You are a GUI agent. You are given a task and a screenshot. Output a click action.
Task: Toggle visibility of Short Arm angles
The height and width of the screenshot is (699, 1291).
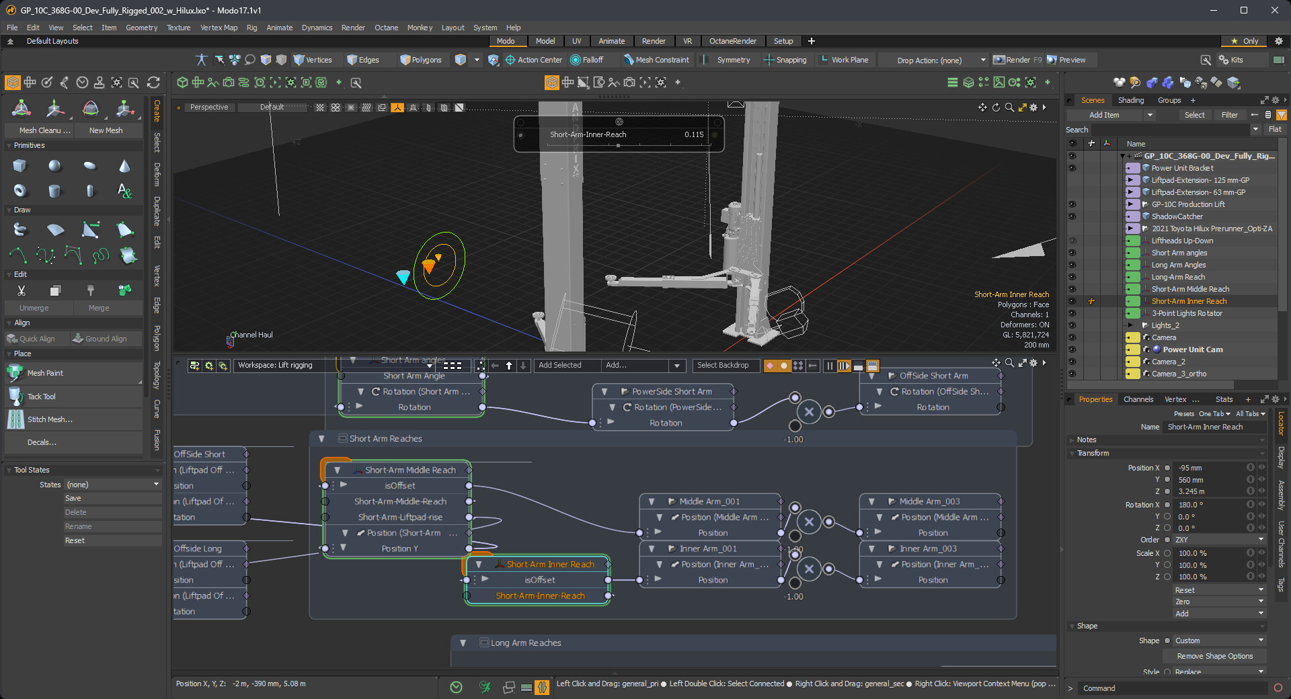pyautogui.click(x=1072, y=253)
